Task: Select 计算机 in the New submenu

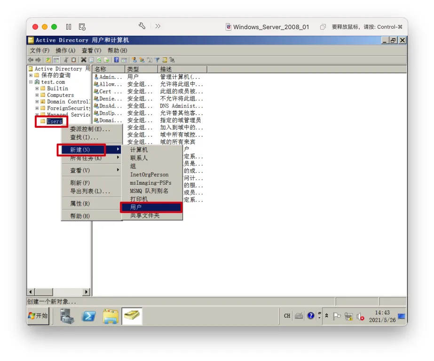Action: coord(152,149)
